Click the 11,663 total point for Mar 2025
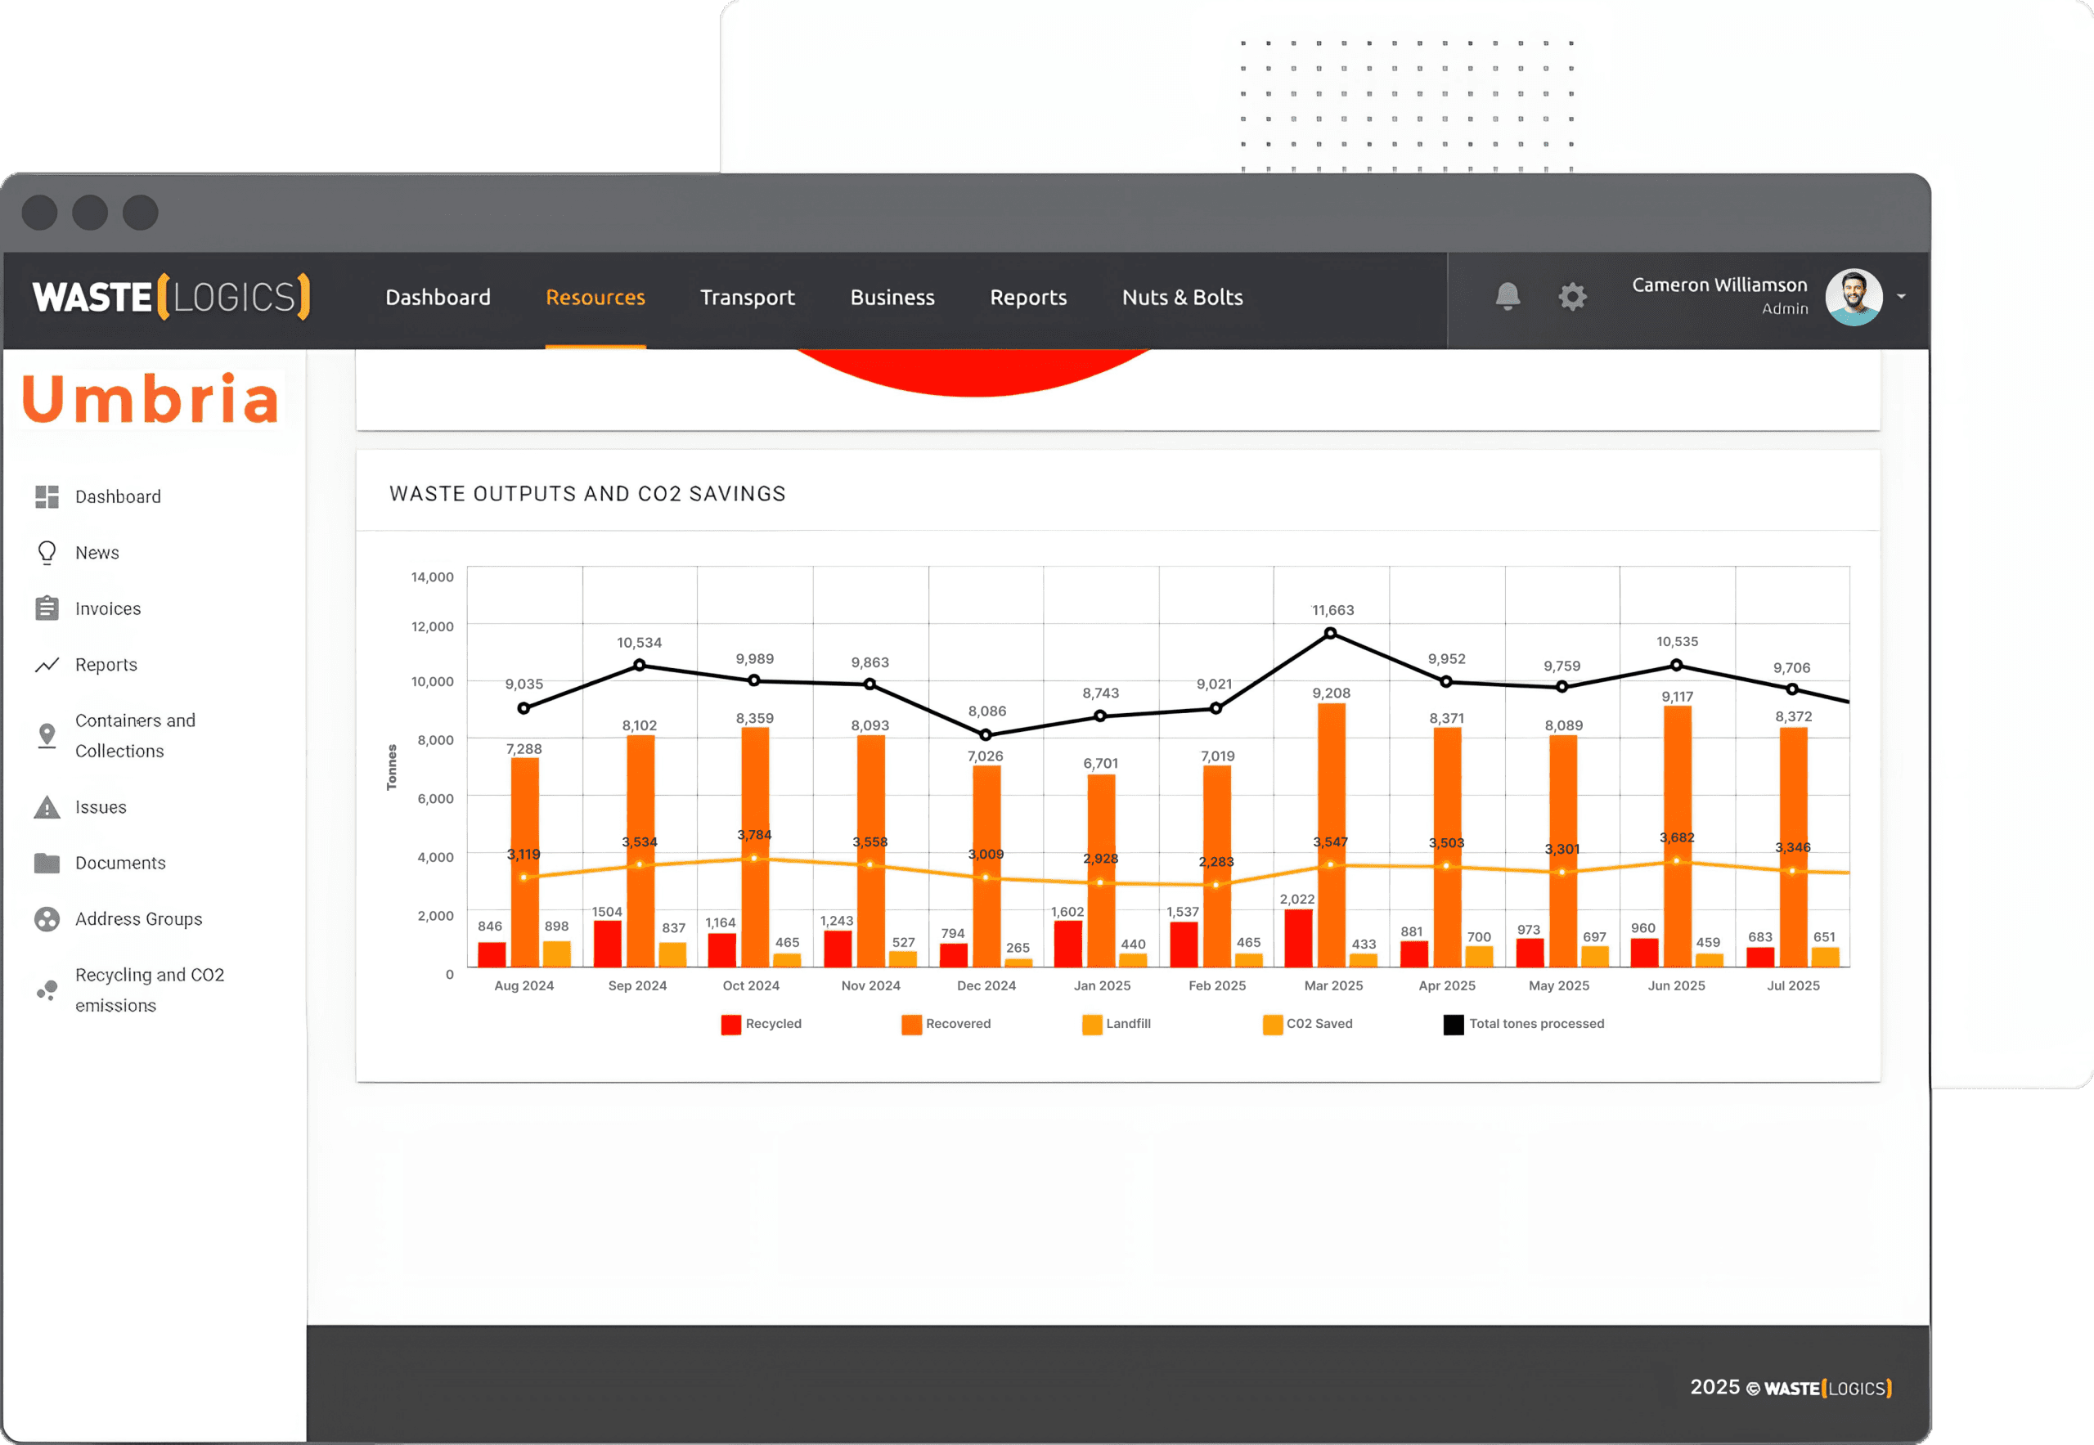Viewport: 2094px width, 1445px height. [1331, 633]
